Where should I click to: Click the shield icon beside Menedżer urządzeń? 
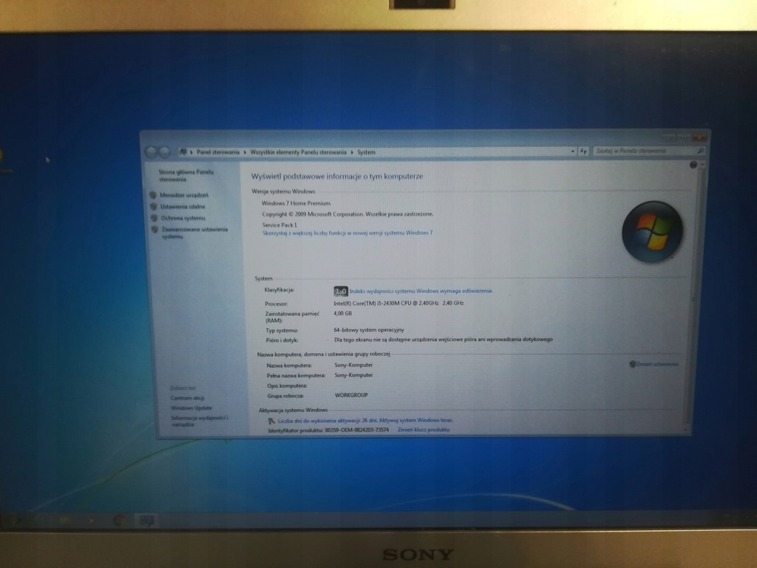[x=153, y=195]
